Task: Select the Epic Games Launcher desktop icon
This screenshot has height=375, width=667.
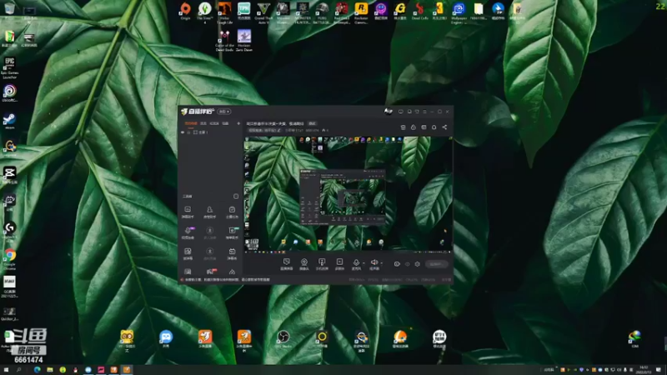Action: coord(10,68)
